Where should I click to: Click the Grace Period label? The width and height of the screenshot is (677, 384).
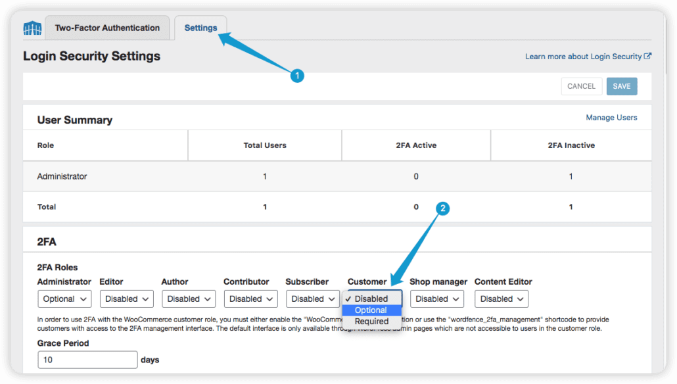pos(63,343)
